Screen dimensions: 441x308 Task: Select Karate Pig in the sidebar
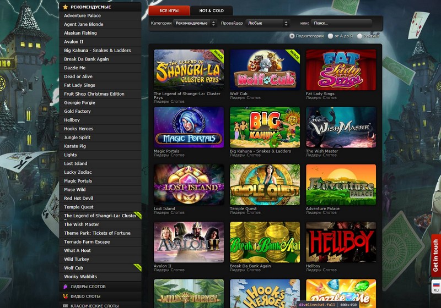[x=100, y=146]
